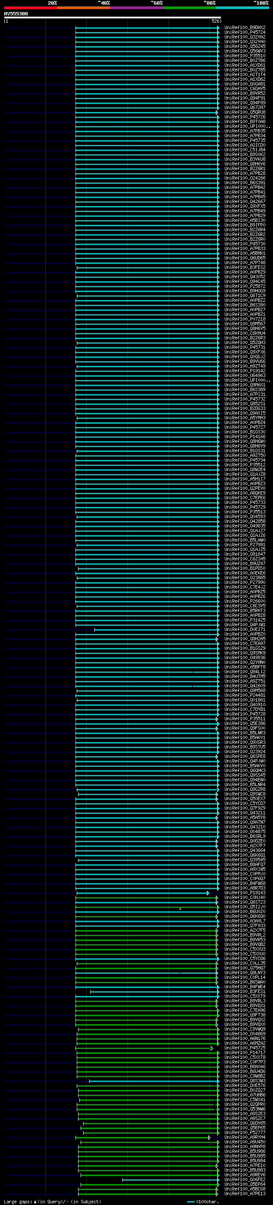Open the UniRef100_Q7F933 hit label

pyautogui.click(x=244, y=925)
